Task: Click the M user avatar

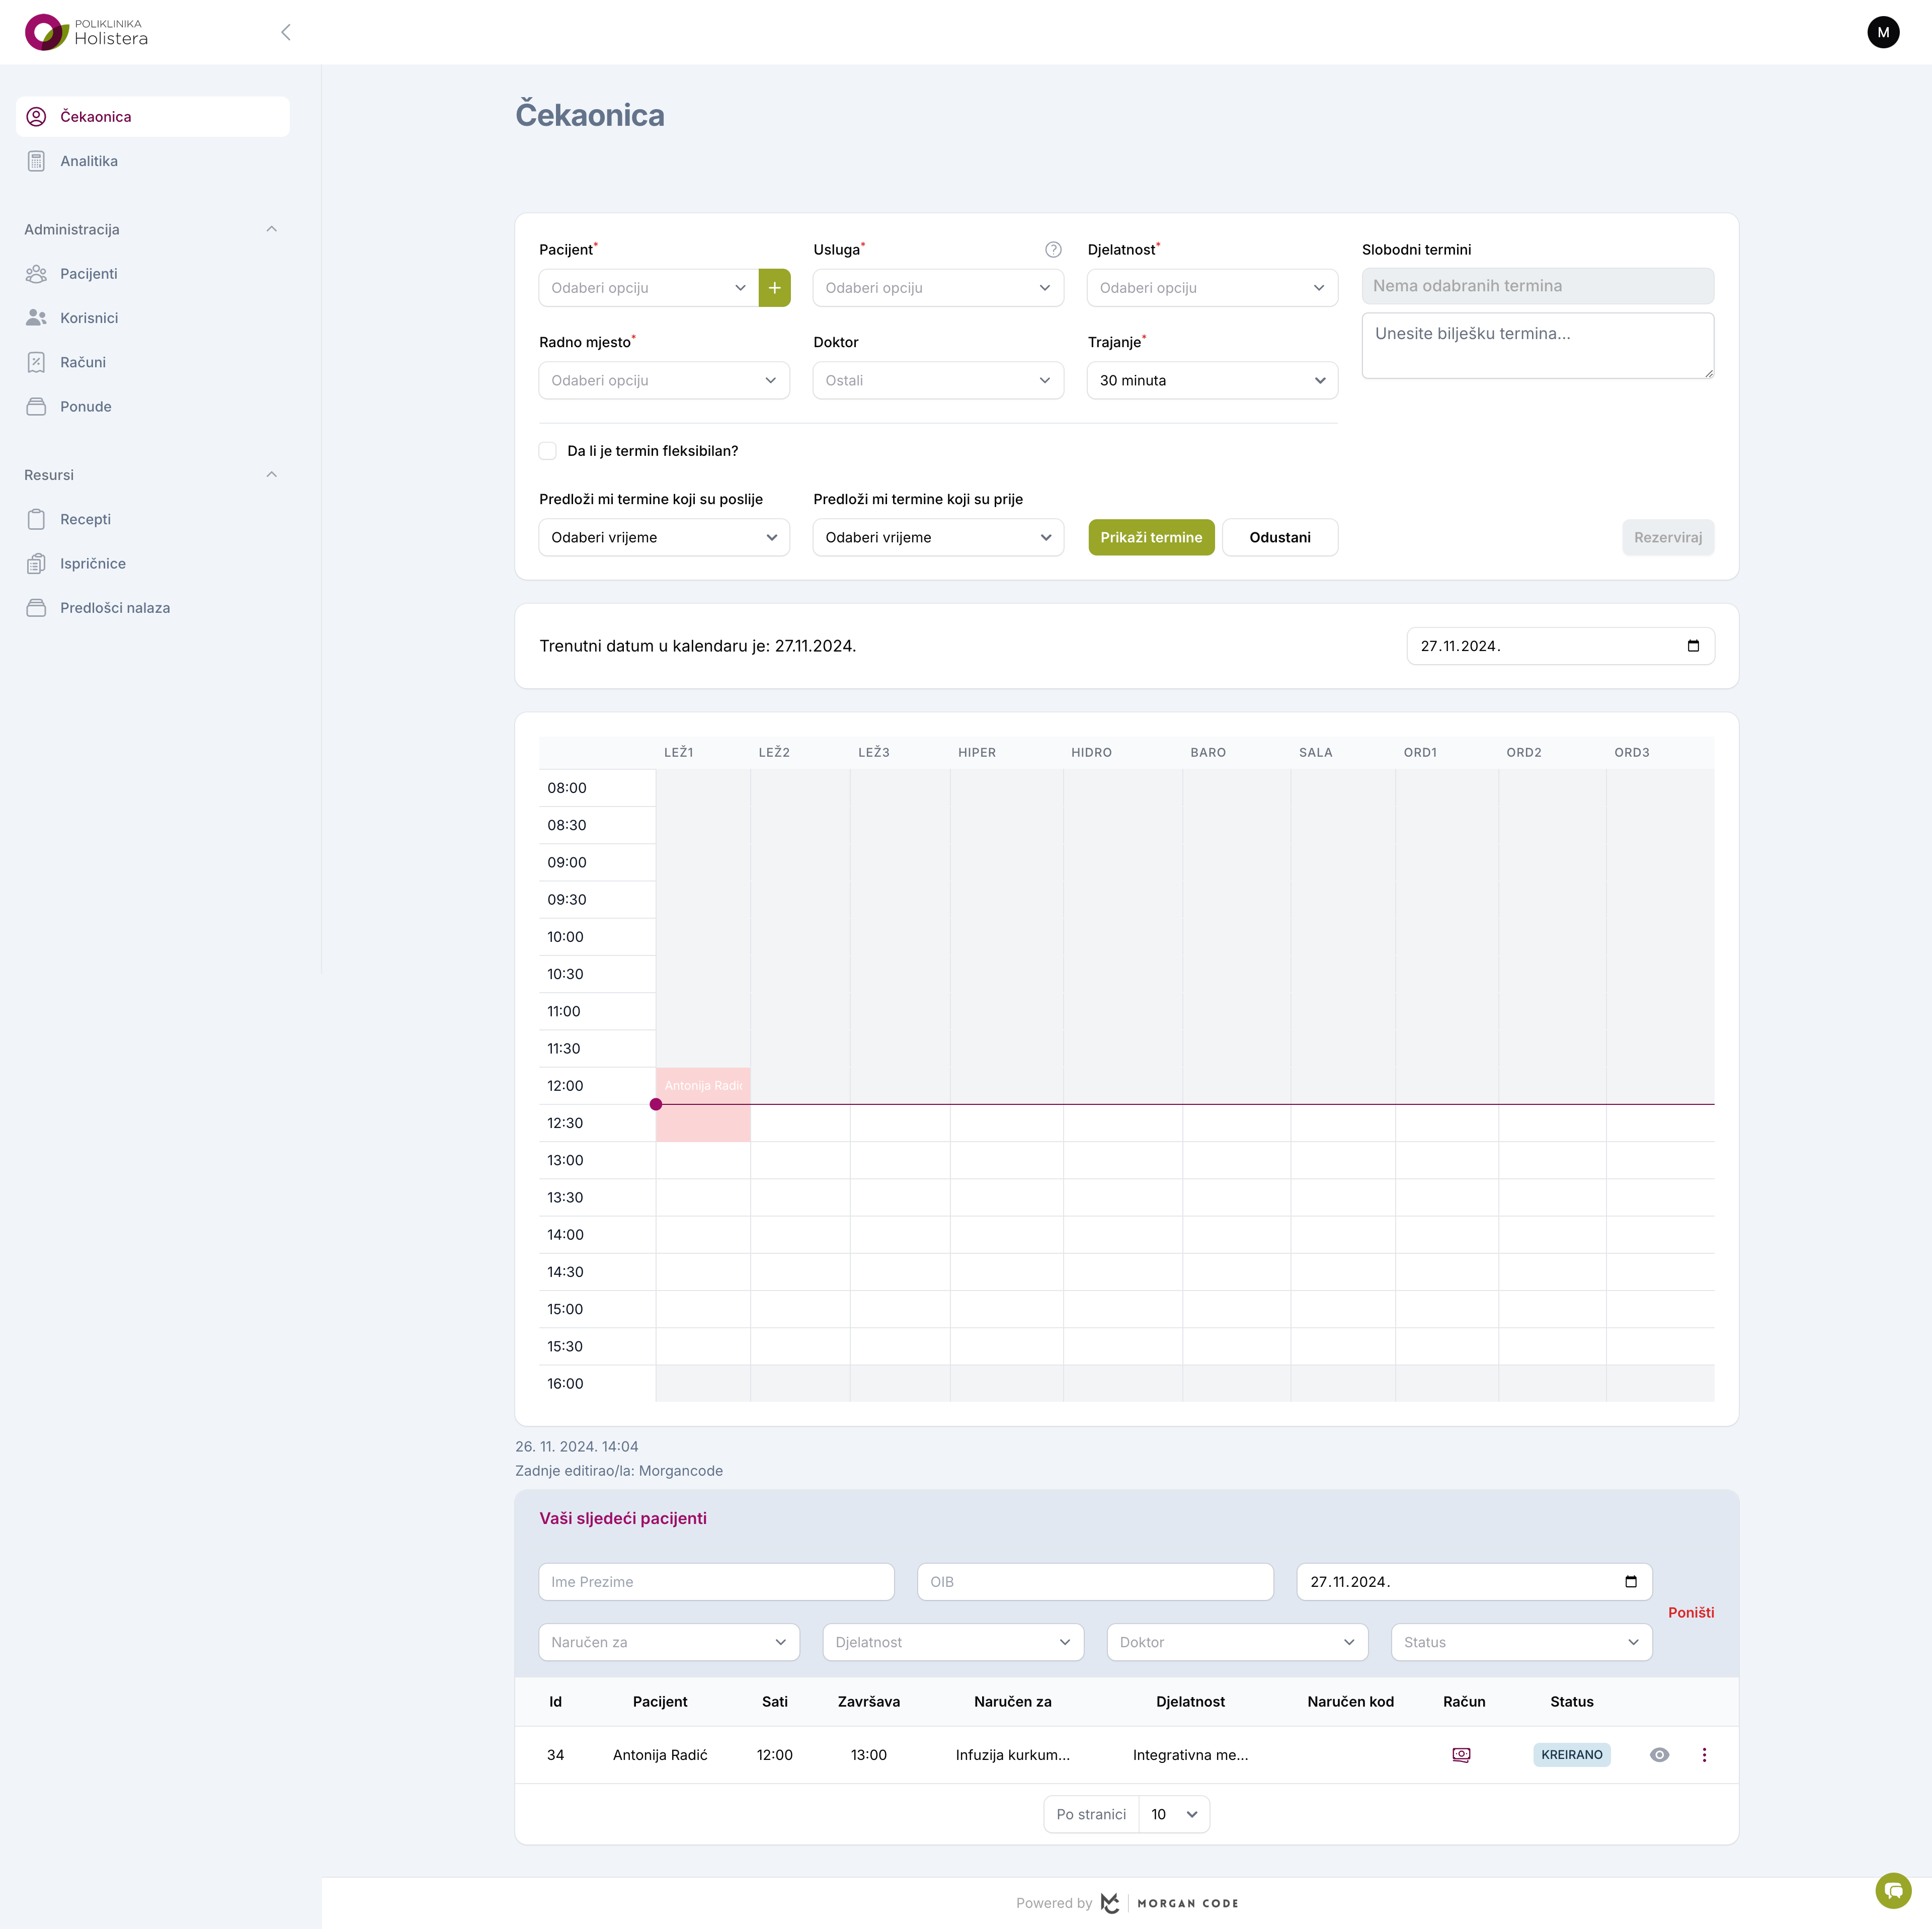Action: click(x=1883, y=32)
